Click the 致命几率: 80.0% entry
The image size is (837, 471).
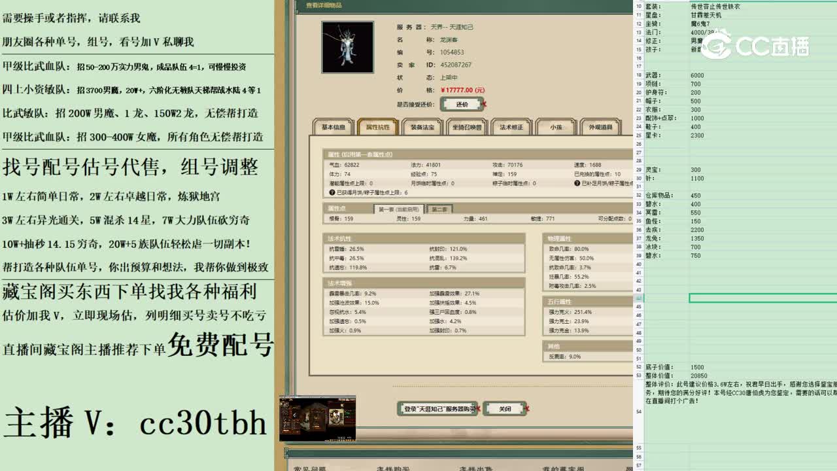pyautogui.click(x=568, y=249)
